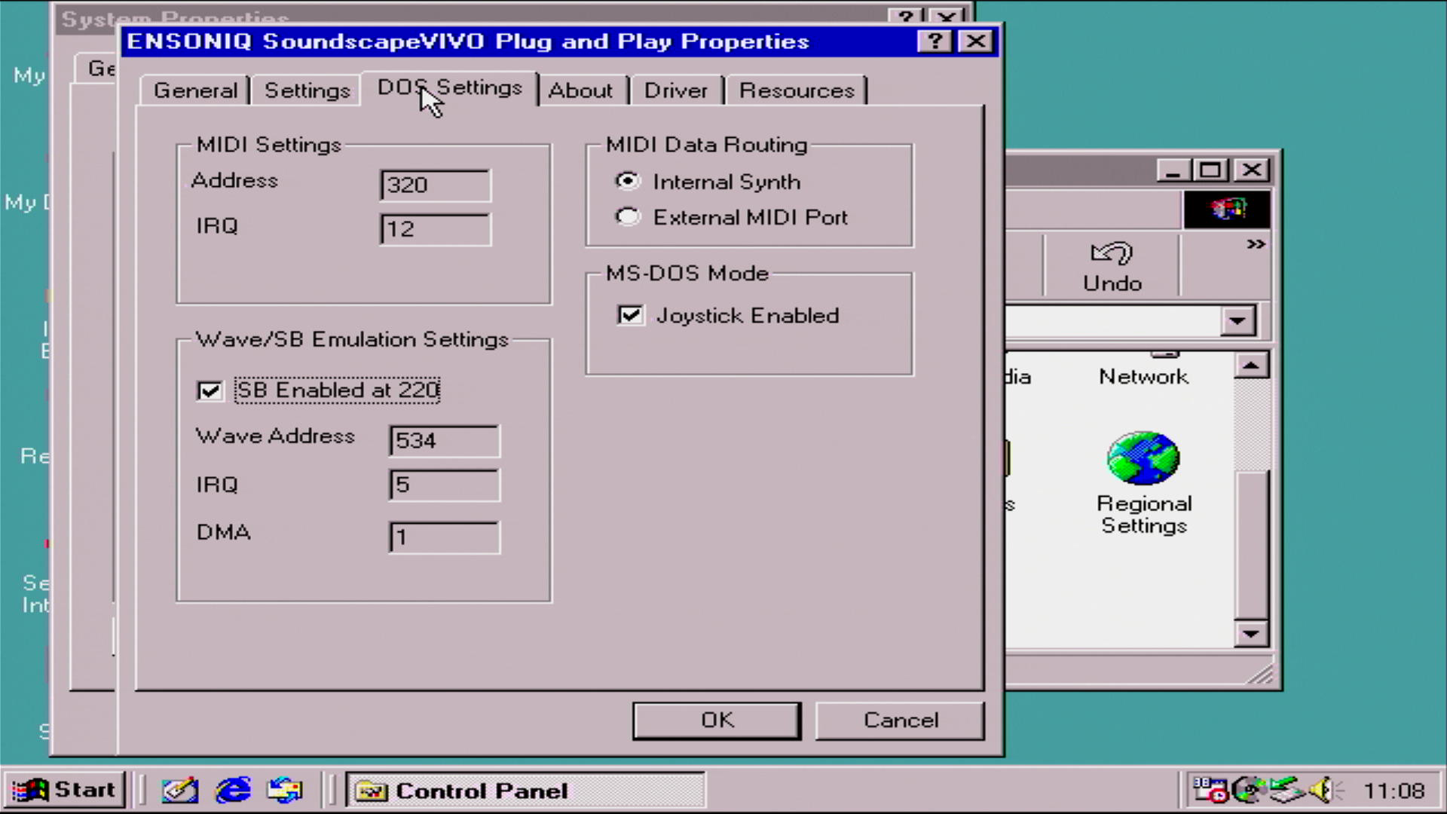Switch to the Resources tab
1447x814 pixels.
796,90
